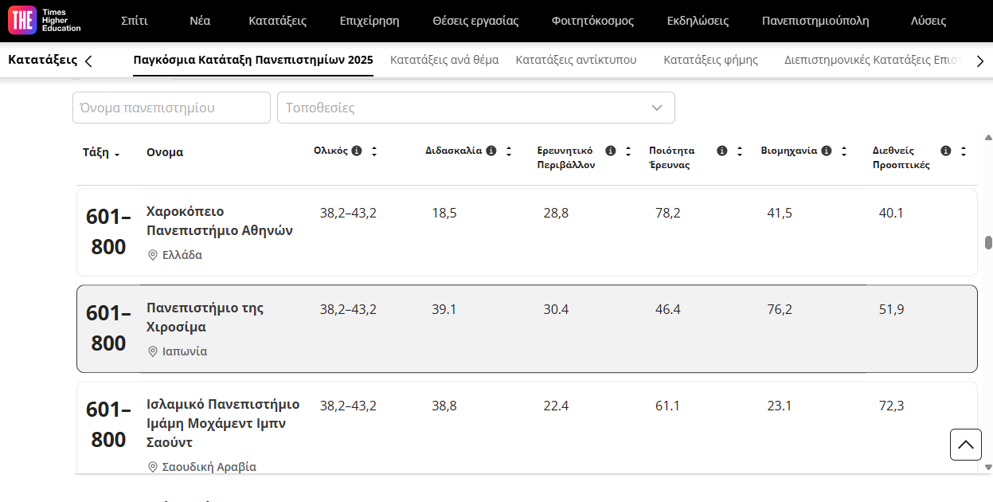Viewport: 993px width, 502px height.
Task: Click info icon next to Ολικός column
Action: click(x=357, y=151)
